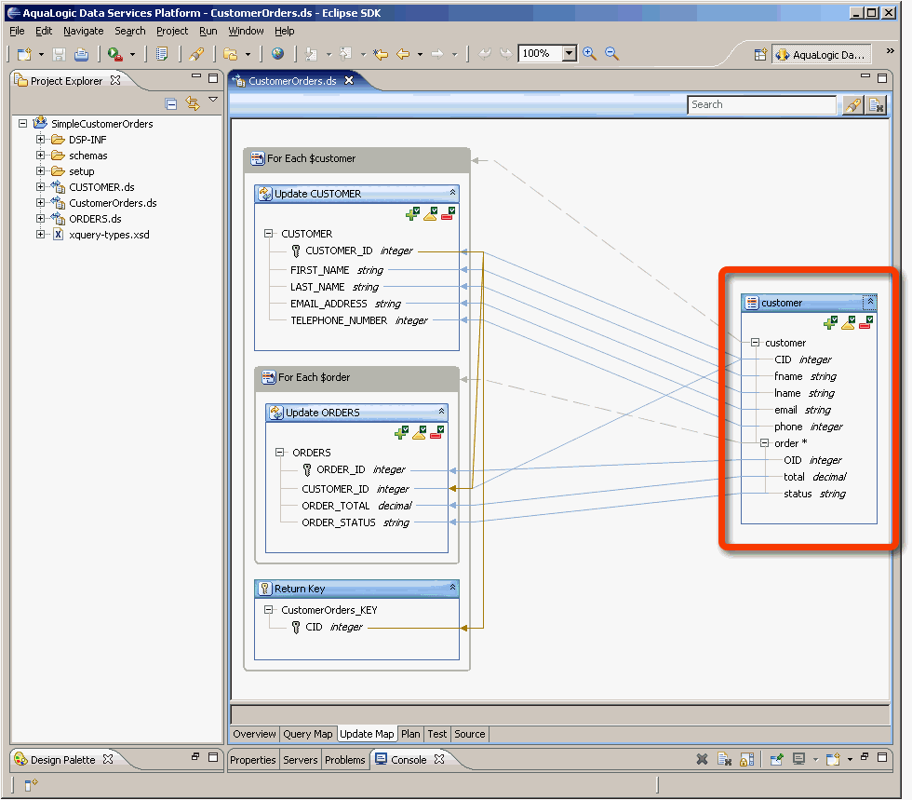Image resolution: width=912 pixels, height=800 pixels.
Task: Select CUSTOMER.ds in Project Explorer
Action: tap(101, 187)
